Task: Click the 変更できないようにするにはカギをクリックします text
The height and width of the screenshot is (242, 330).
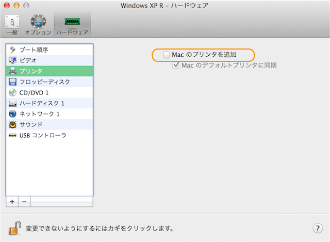Action: (100, 228)
